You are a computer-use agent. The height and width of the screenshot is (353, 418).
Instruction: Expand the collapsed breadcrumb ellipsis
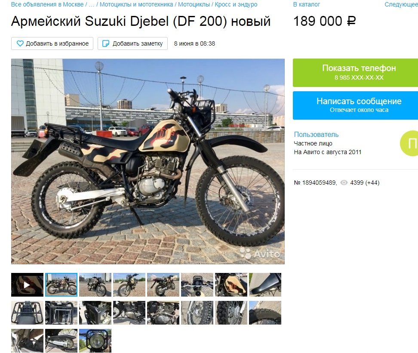click(91, 4)
